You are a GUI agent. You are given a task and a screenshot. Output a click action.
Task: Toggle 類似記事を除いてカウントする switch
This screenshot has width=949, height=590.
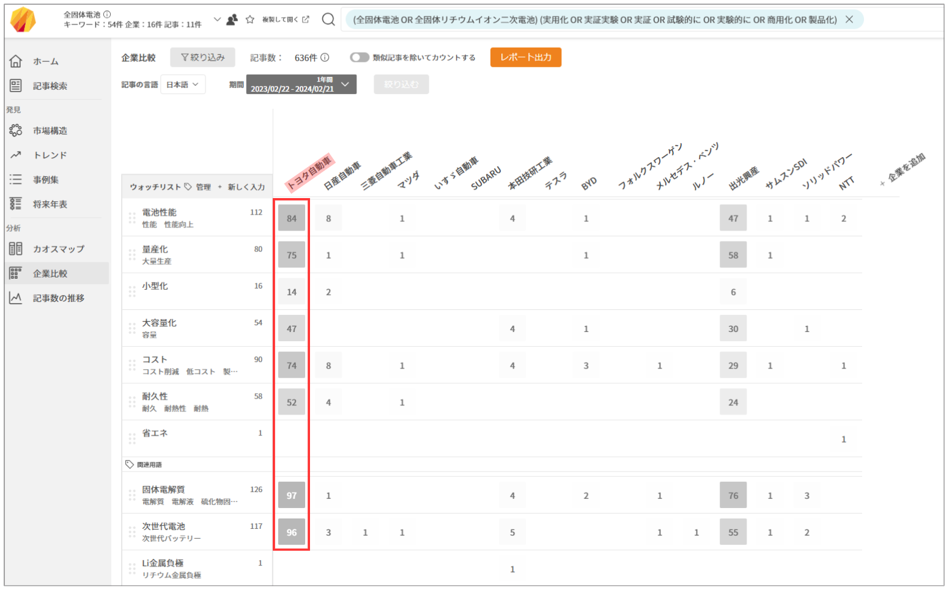[360, 57]
